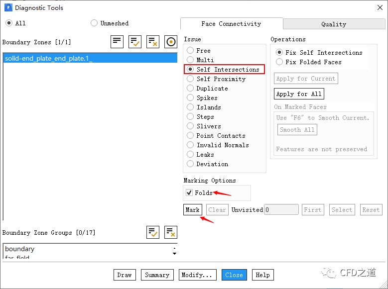Image resolution: width=388 pixels, height=289 pixels.
Task: Select all boundary zones icon
Action: [x=135, y=42]
